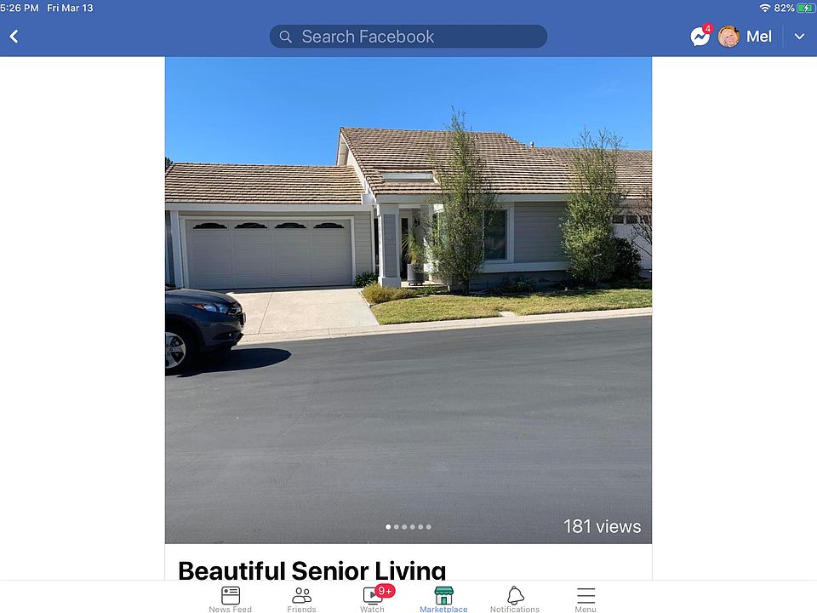Open the Notifications bell icon
817x613 pixels.
click(x=515, y=595)
